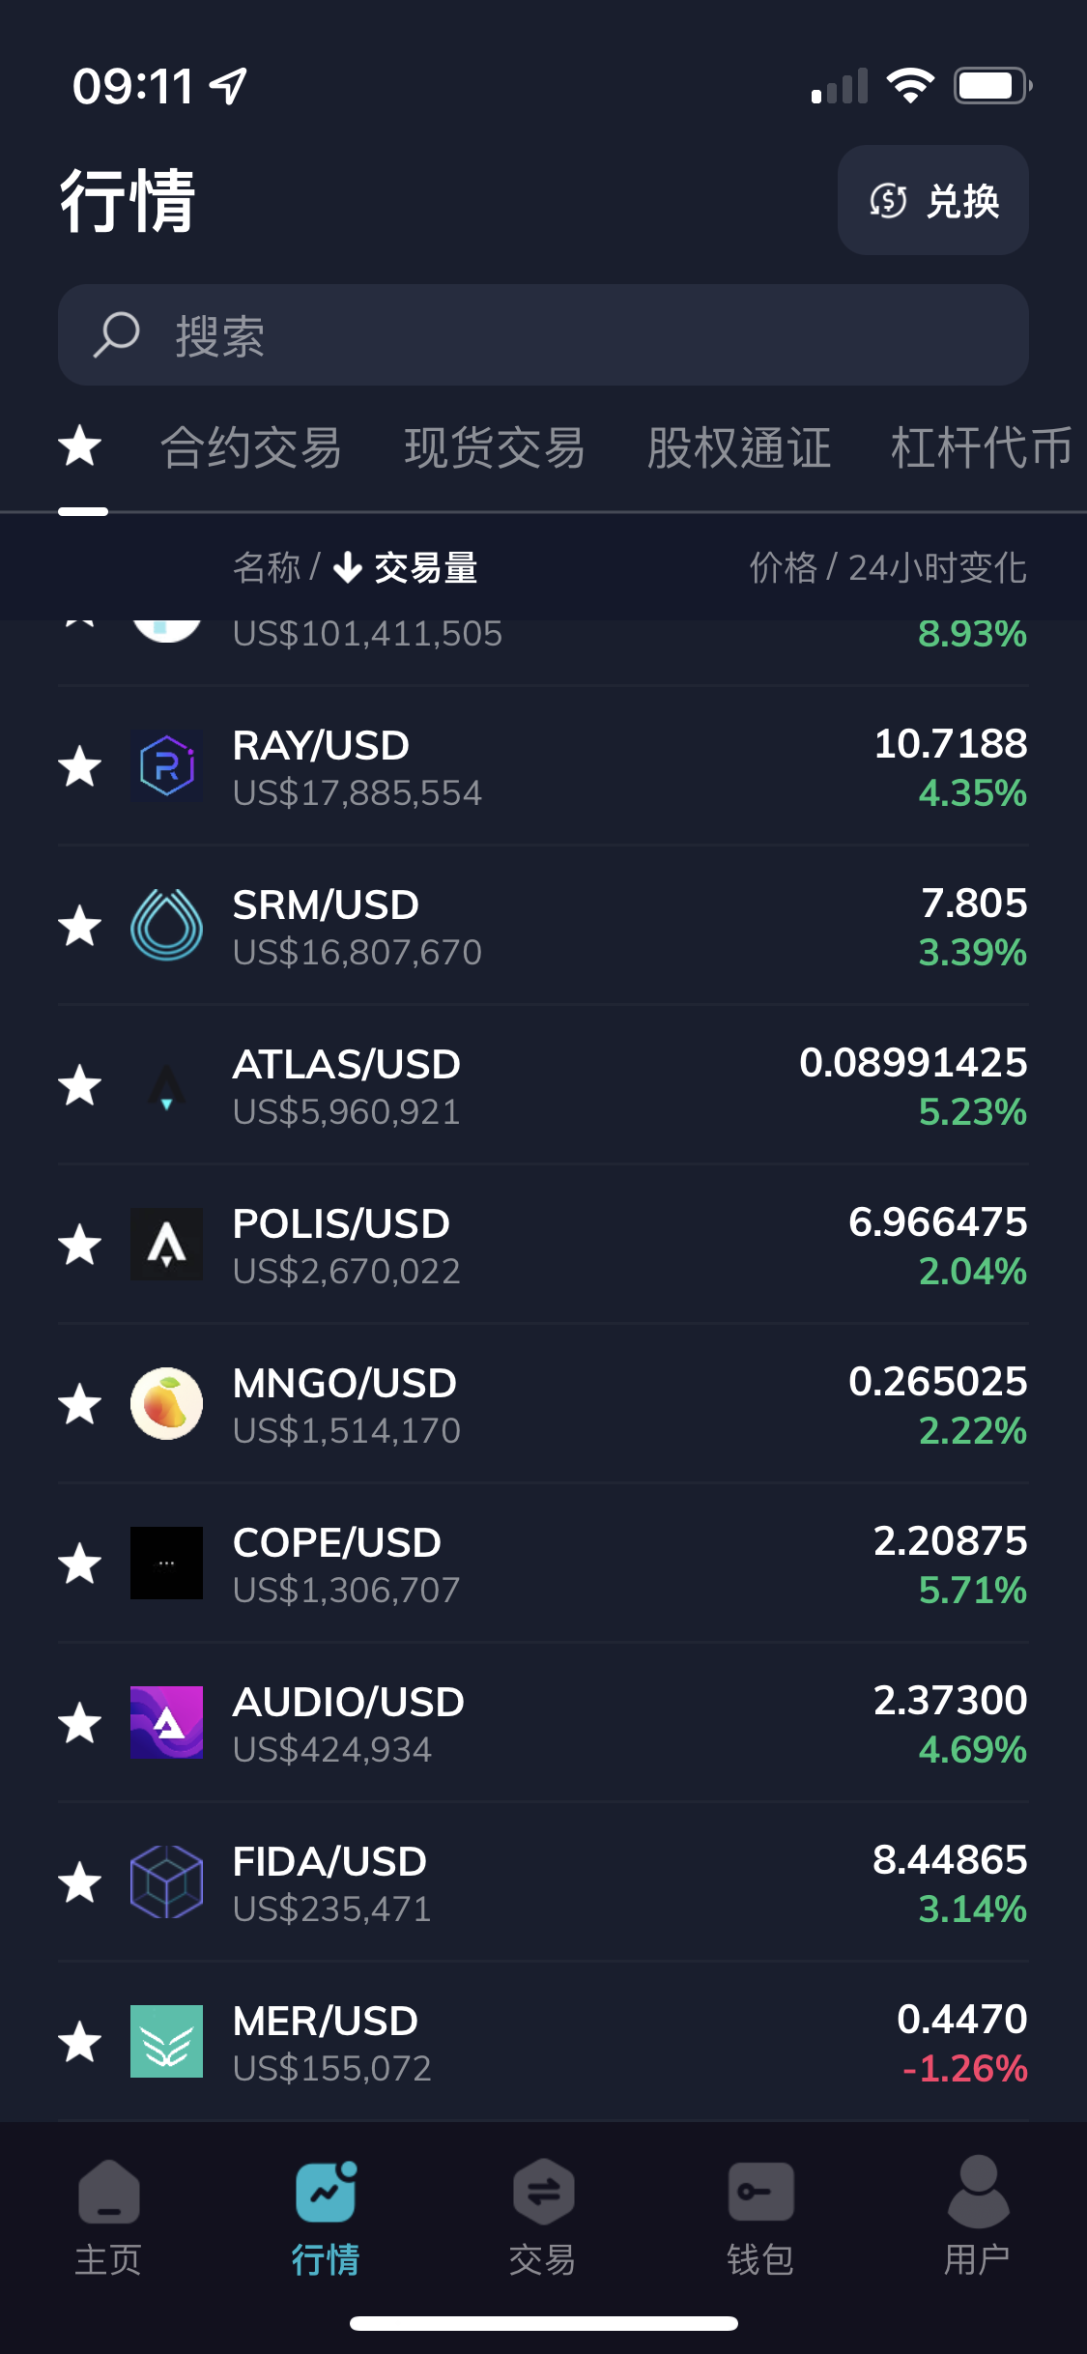Click the RAY Raydium coin logo
The image size is (1087, 2354).
coord(167,766)
